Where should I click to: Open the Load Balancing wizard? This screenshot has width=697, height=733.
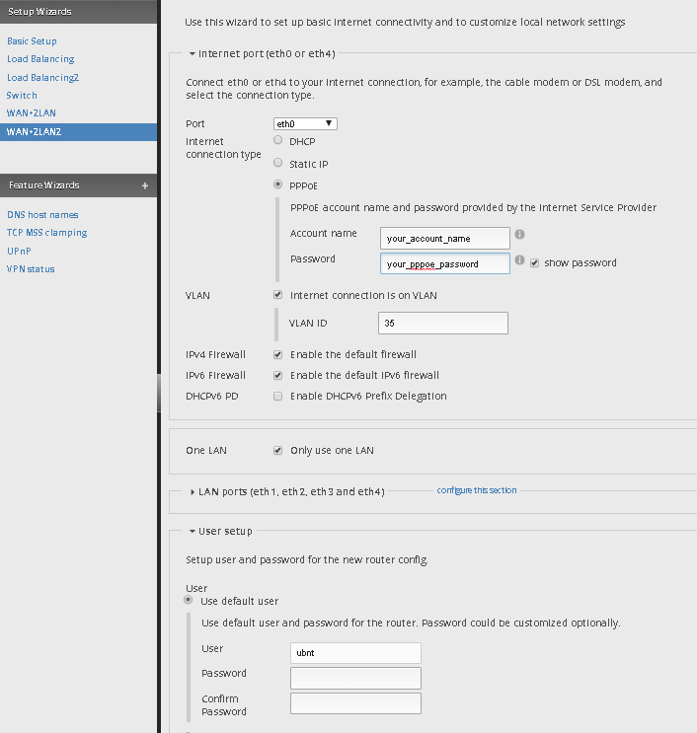click(x=40, y=59)
